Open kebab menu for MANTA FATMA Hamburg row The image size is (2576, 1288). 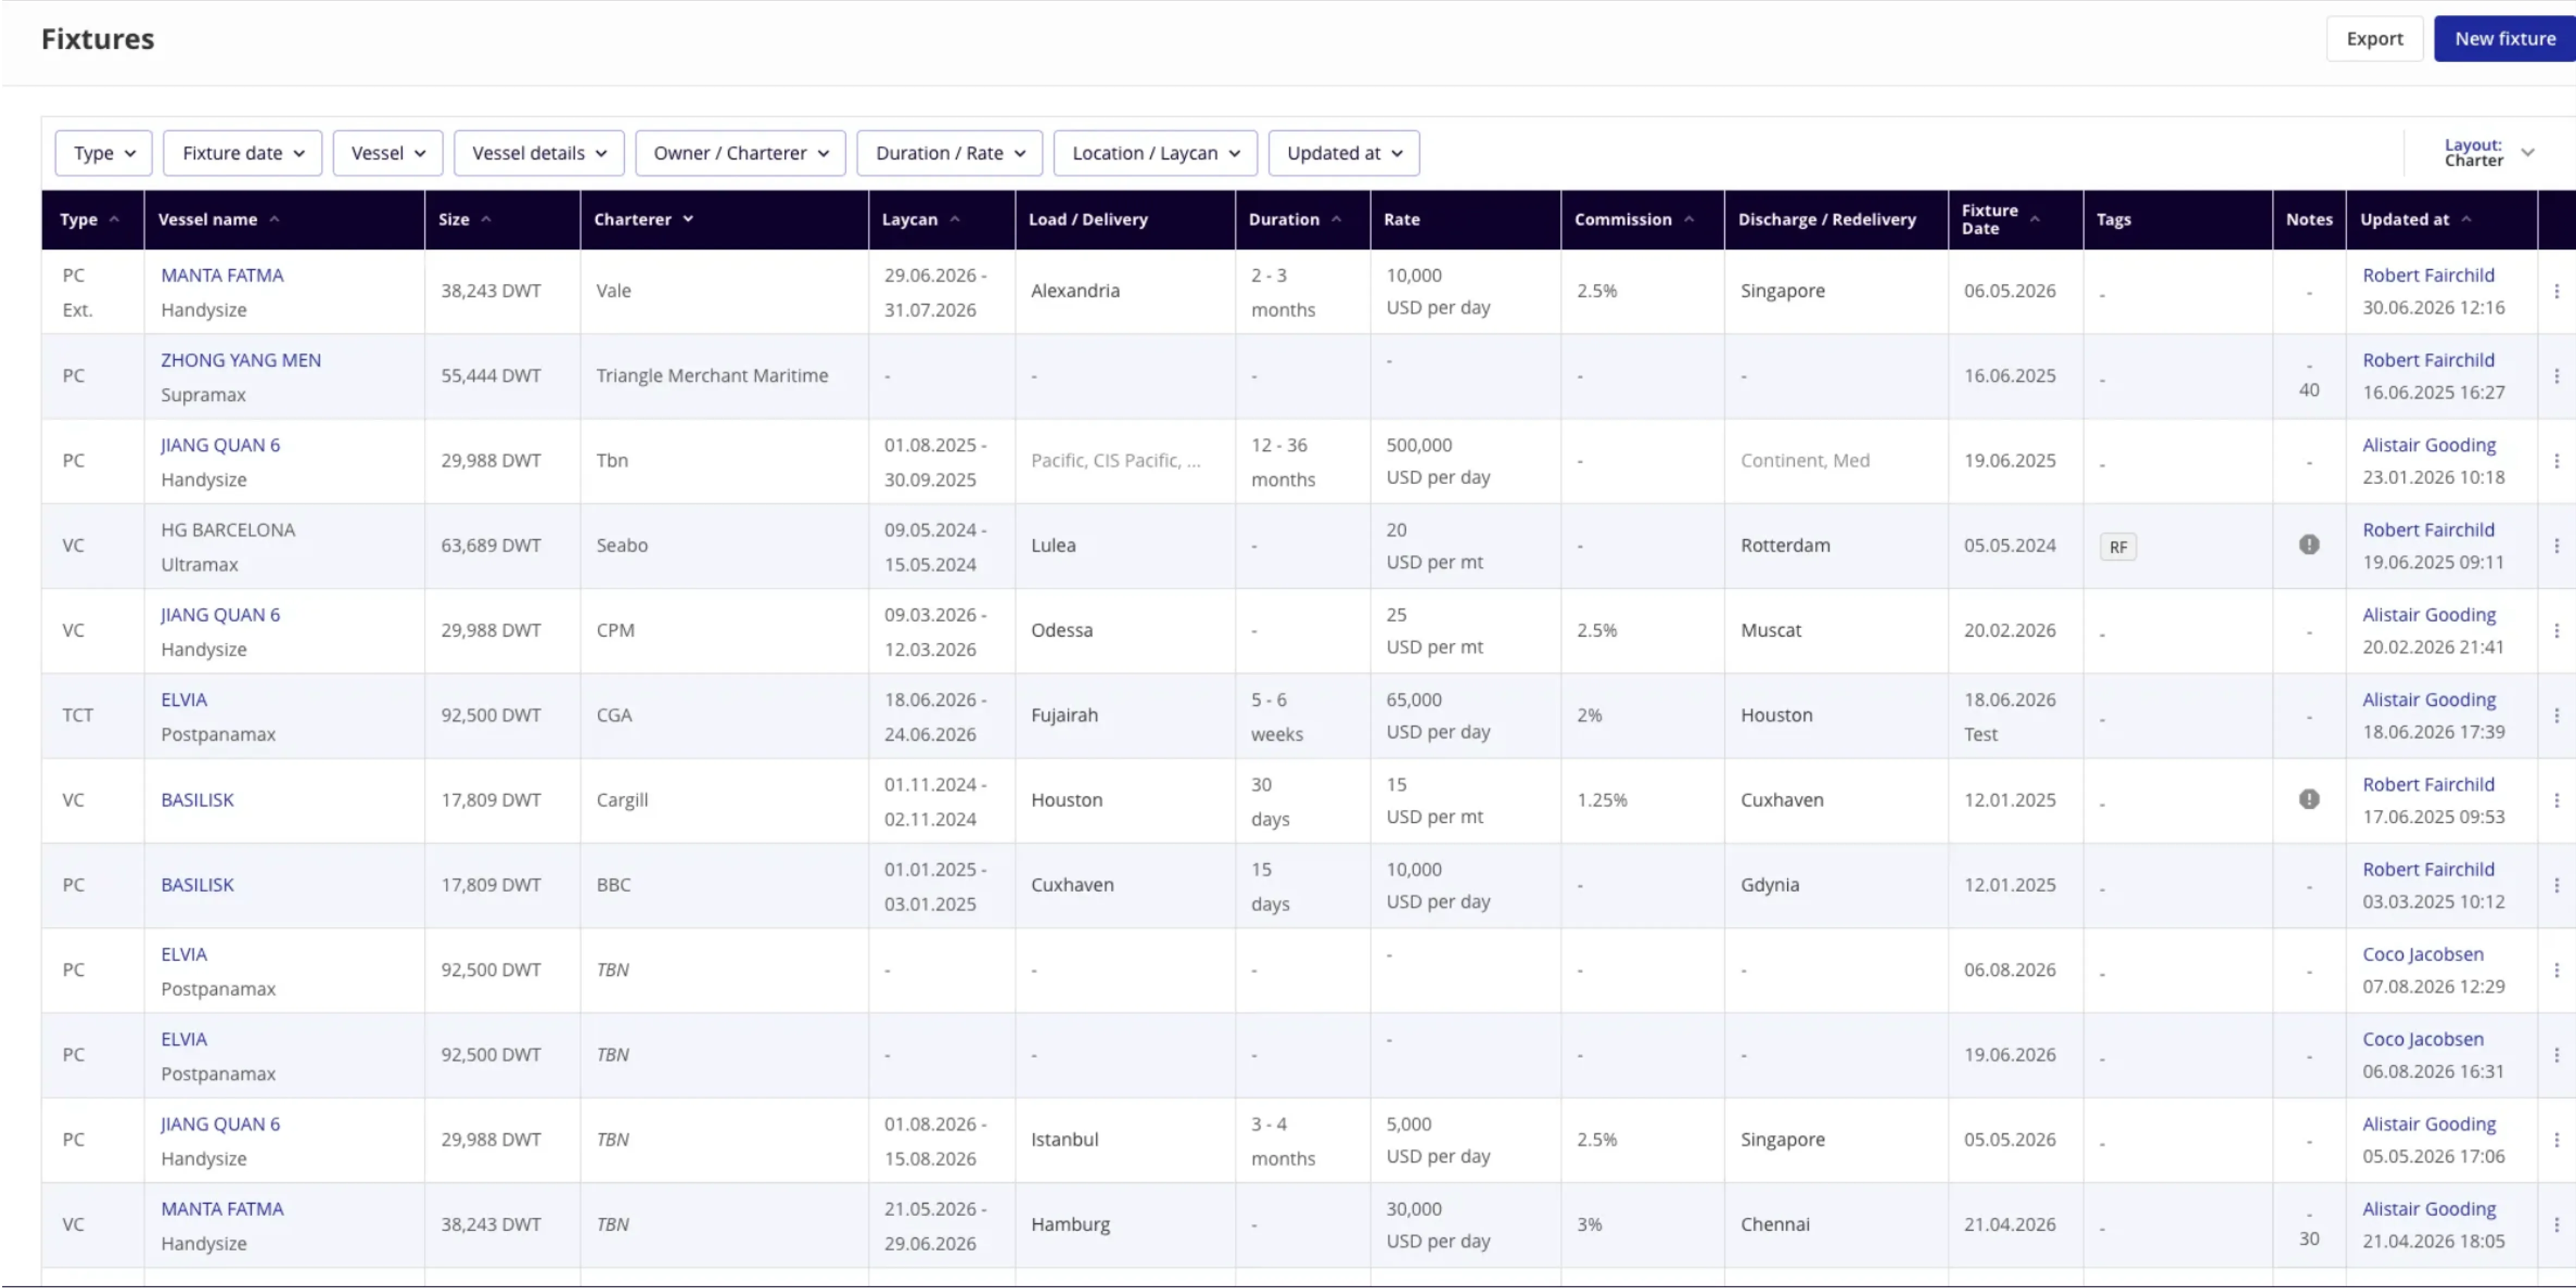point(2556,1225)
